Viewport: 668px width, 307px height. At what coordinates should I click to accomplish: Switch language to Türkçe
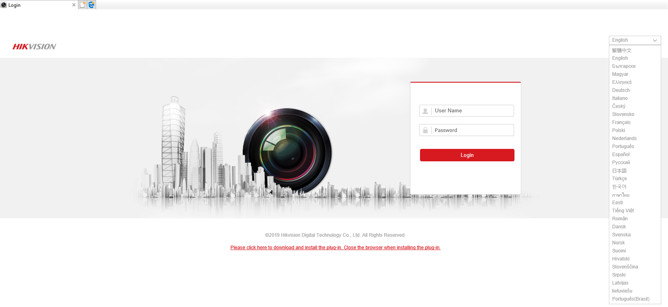coord(619,179)
